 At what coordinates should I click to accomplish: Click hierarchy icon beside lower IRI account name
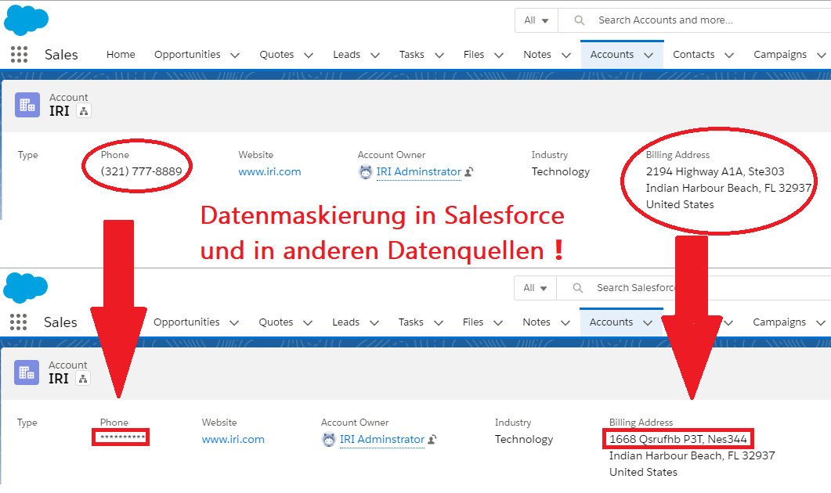point(84,379)
